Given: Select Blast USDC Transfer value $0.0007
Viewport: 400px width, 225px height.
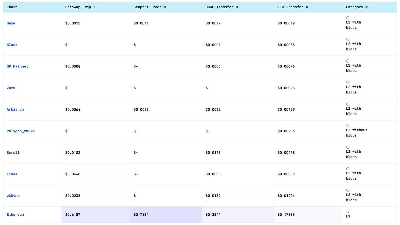Looking at the screenshot, I should coord(213,45).
